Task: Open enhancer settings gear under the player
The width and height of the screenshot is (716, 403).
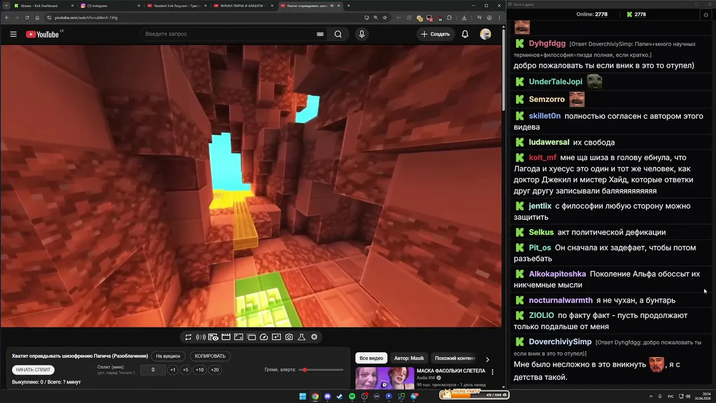Action: coord(314,337)
